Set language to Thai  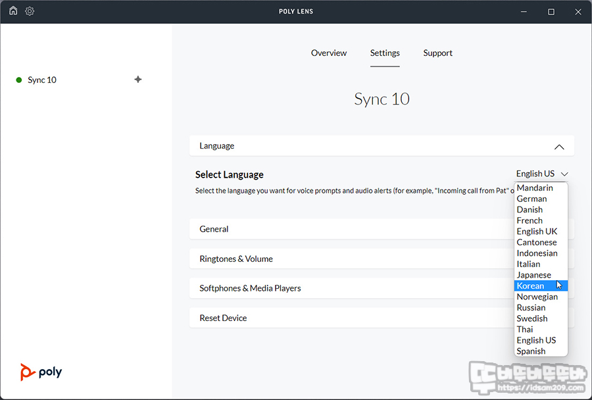541,330
